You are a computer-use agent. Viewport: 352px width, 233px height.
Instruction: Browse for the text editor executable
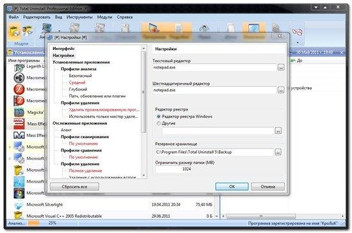click(x=281, y=67)
